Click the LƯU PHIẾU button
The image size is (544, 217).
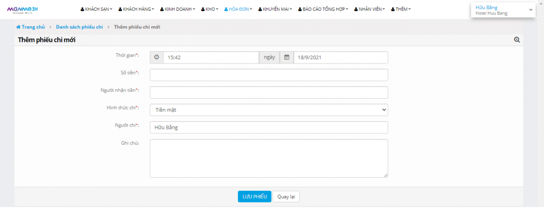254,197
